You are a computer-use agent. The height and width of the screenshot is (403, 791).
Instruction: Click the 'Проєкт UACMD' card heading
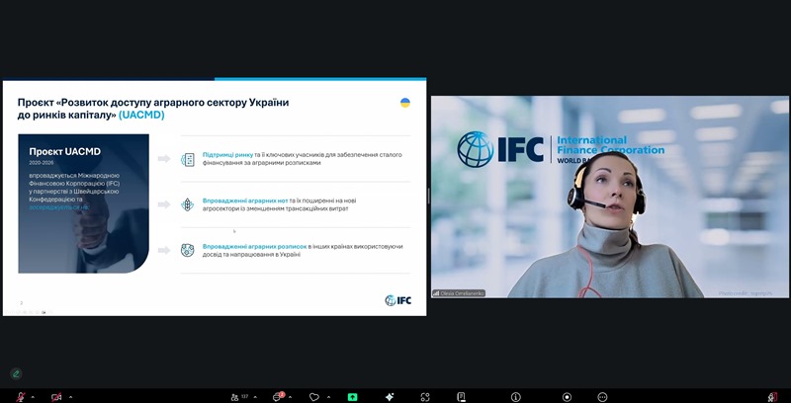(64, 152)
